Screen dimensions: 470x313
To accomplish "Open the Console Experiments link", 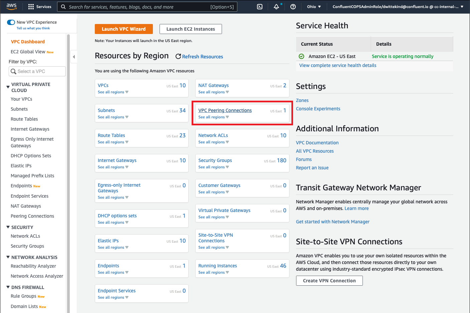I will 318,109.
